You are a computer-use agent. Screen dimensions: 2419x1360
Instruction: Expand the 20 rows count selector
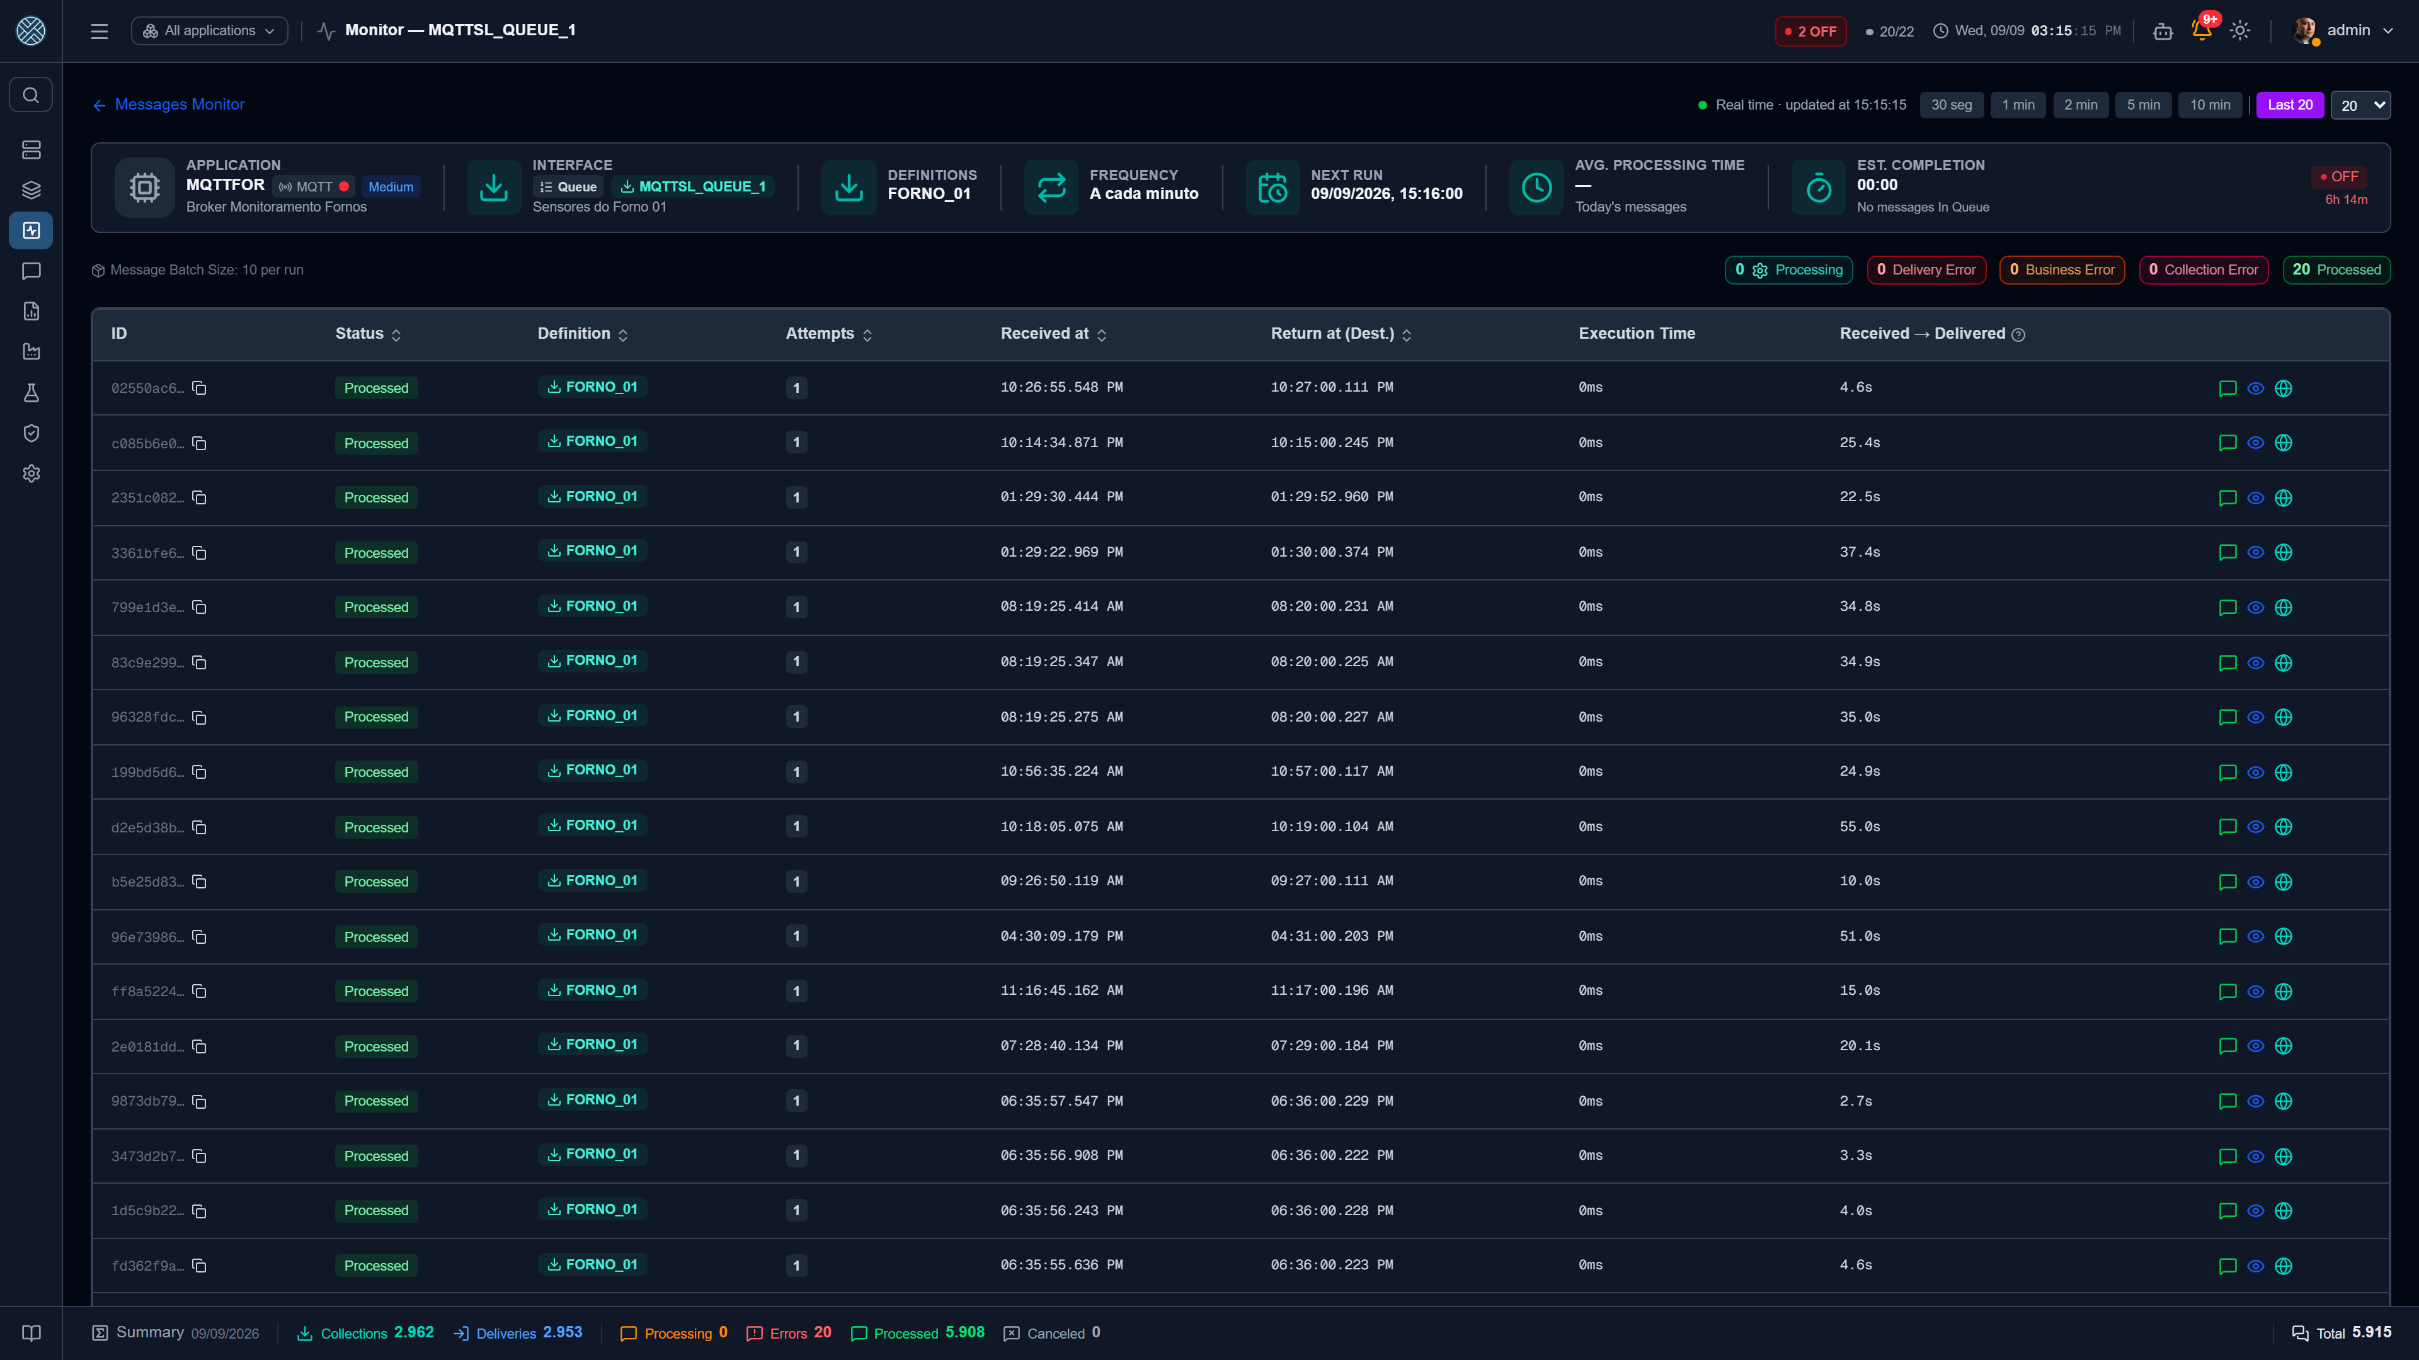click(2361, 105)
